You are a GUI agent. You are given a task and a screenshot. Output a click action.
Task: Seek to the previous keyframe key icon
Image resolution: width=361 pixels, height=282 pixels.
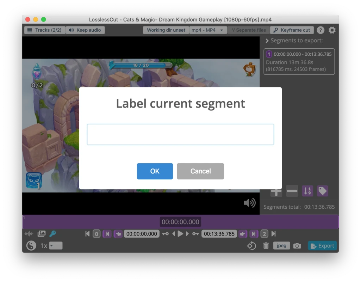[x=165, y=234]
